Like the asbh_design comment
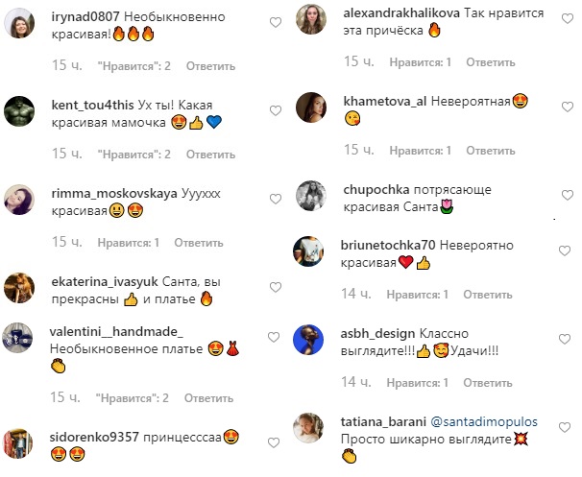Image resolution: width=582 pixels, height=477 pixels. (565, 339)
